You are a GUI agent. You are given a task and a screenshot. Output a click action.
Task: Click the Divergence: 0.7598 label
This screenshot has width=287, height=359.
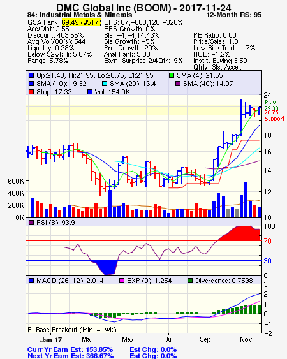tap(224, 281)
